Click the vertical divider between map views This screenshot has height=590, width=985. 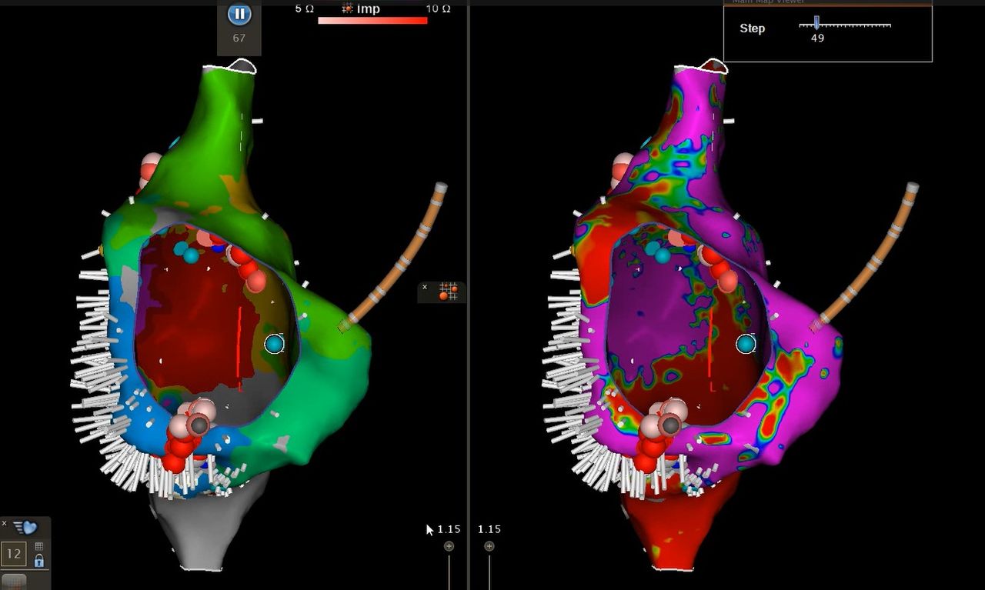[468, 308]
